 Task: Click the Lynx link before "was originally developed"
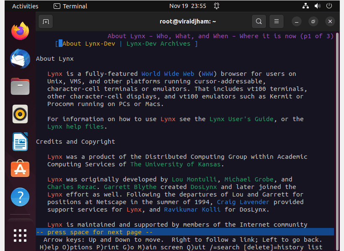point(55,179)
